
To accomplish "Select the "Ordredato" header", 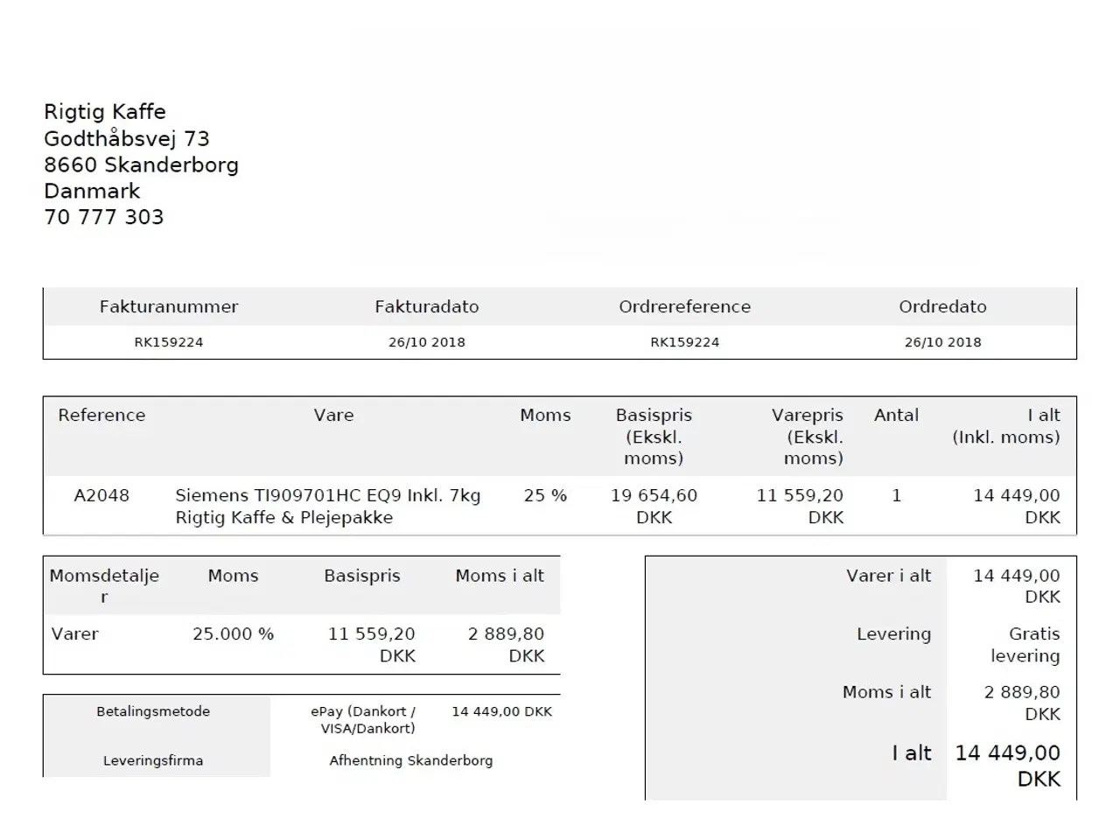I will (943, 307).
